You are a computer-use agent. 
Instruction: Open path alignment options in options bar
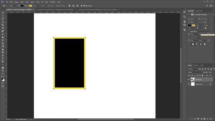[73, 6]
